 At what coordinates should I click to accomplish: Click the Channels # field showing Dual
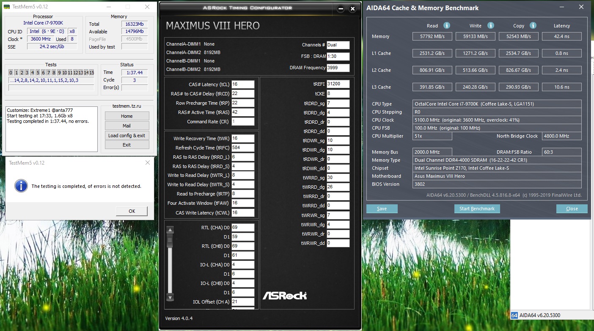pyautogui.click(x=338, y=45)
